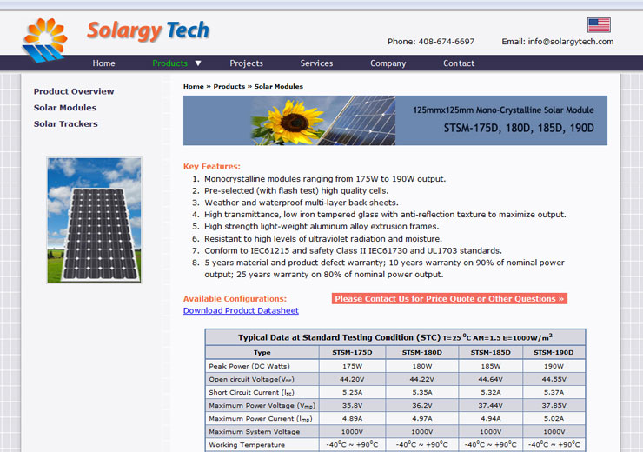Select Solar Modules in sidebar
643x452 pixels.
(65, 108)
